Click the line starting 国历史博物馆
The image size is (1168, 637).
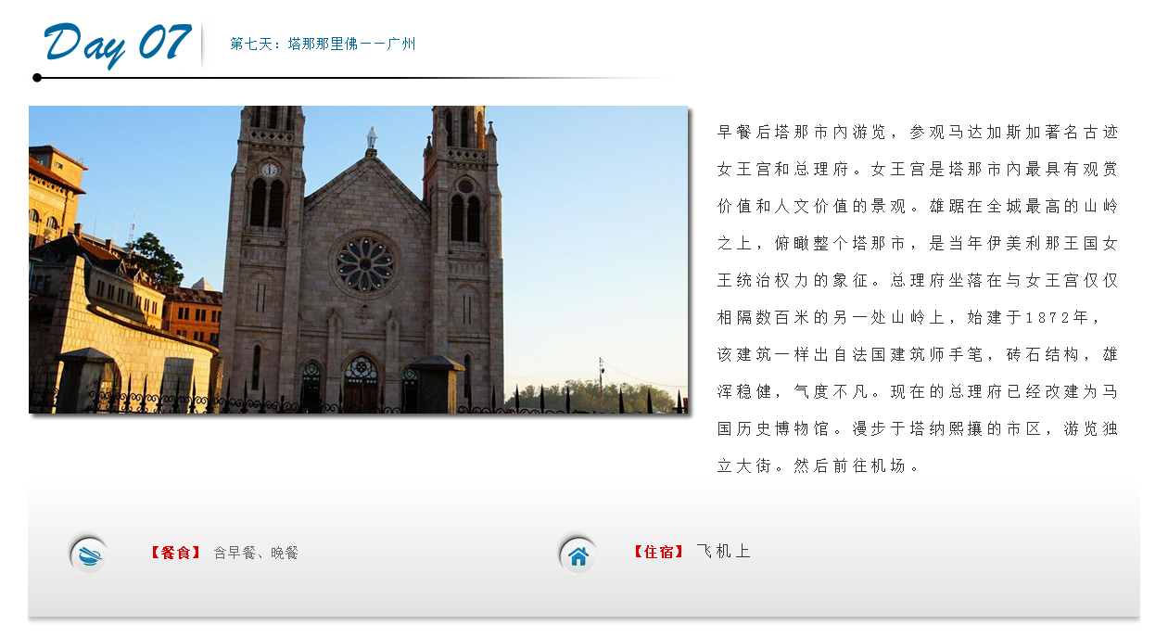click(918, 429)
